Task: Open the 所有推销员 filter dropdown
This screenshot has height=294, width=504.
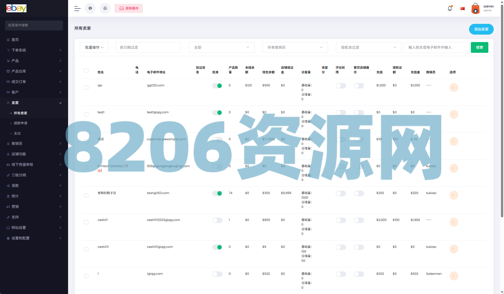Action: tap(295, 47)
